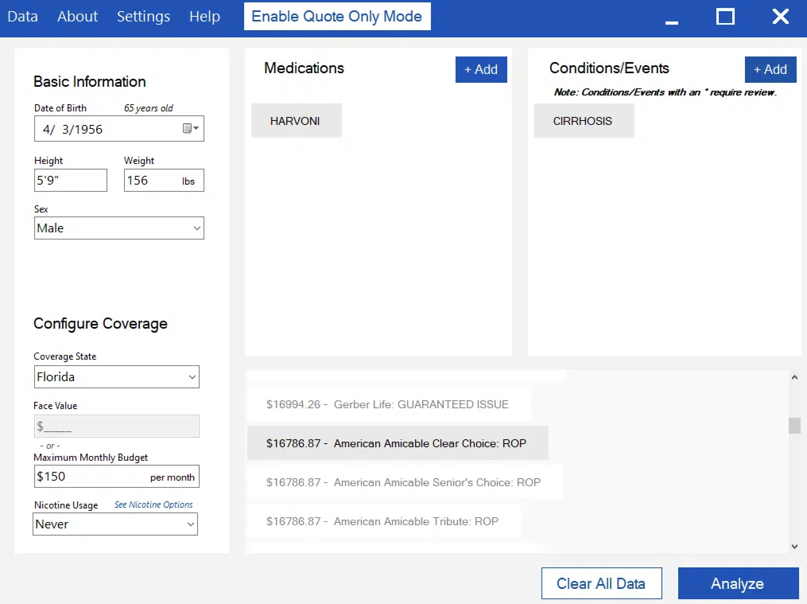Open the Data menu
The height and width of the screenshot is (604, 807).
click(23, 17)
